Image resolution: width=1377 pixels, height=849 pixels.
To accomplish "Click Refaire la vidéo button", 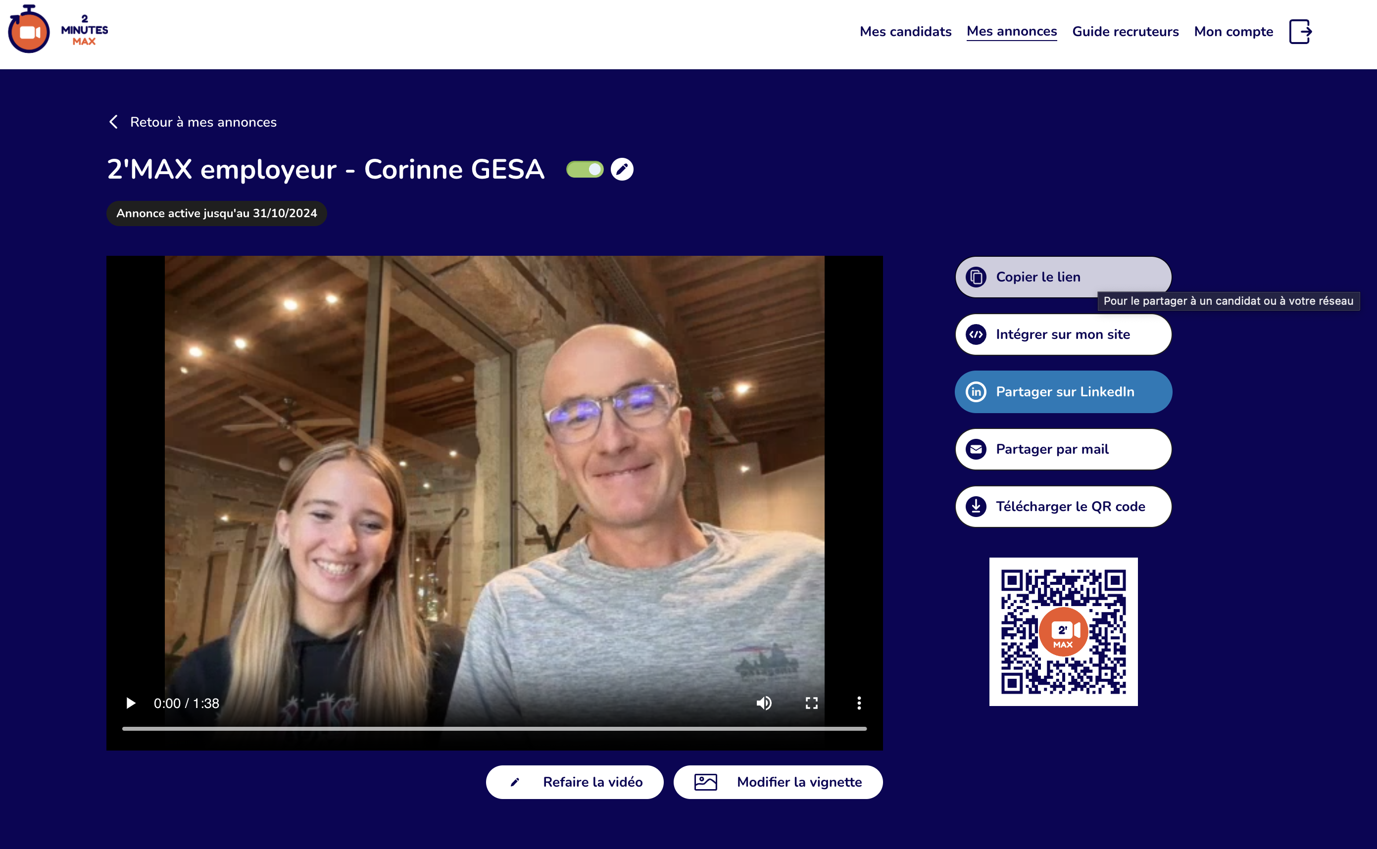I will (575, 782).
